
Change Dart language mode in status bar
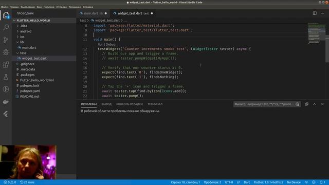coord(247,182)
